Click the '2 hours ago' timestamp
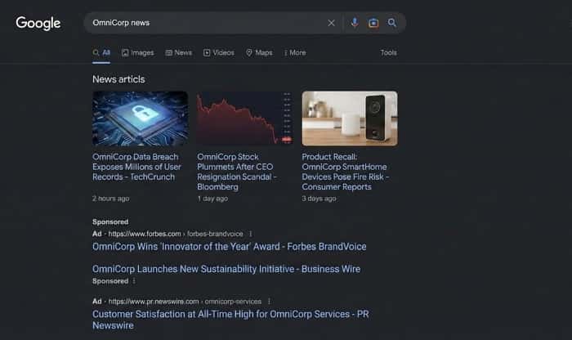This screenshot has height=340, width=572. click(111, 199)
